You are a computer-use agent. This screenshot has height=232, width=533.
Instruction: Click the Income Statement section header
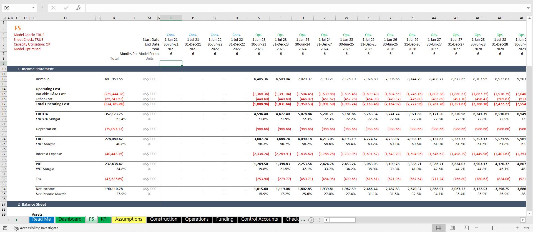38,69
